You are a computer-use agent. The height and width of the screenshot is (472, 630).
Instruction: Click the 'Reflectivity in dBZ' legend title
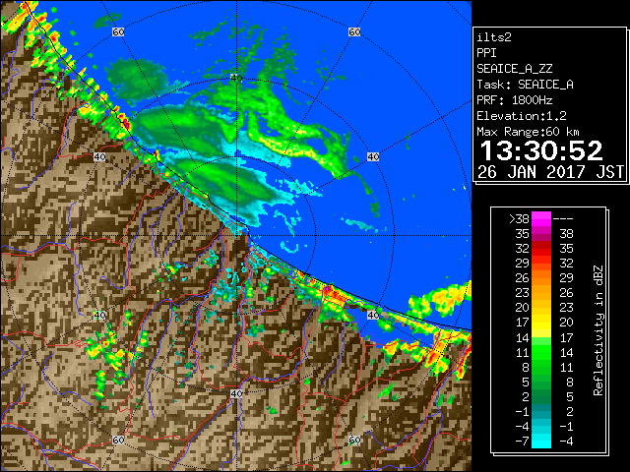[598, 330]
